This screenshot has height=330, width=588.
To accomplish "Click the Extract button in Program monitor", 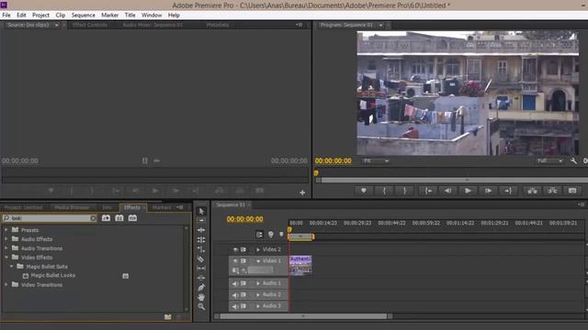I will 552,191.
